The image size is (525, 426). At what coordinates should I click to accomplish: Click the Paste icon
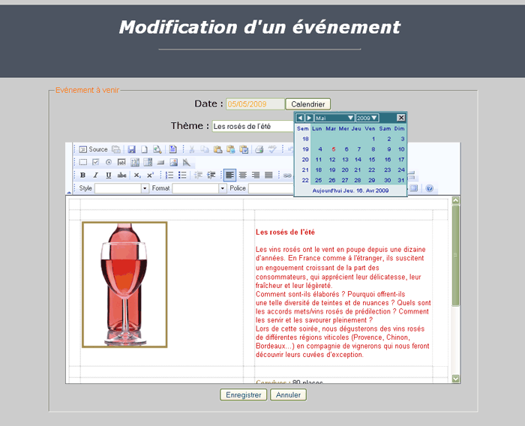click(x=217, y=149)
